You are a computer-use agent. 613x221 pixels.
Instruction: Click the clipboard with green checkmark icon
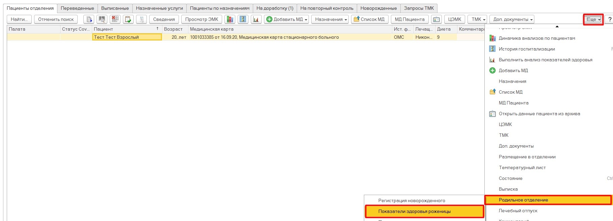[128, 19]
